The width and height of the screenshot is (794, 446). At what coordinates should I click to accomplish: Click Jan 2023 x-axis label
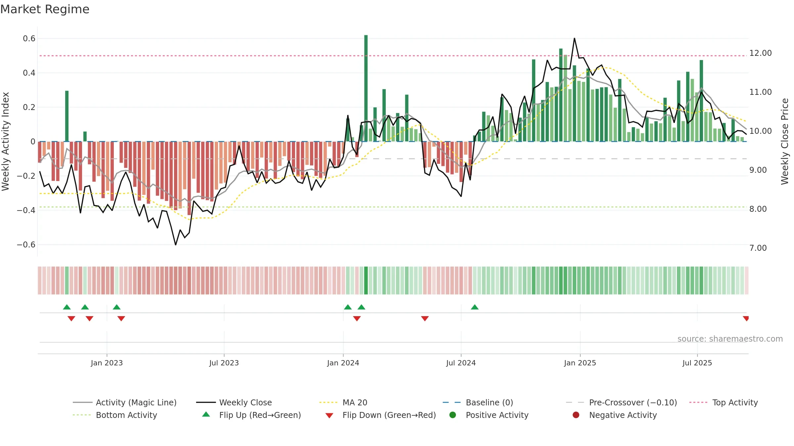click(107, 363)
